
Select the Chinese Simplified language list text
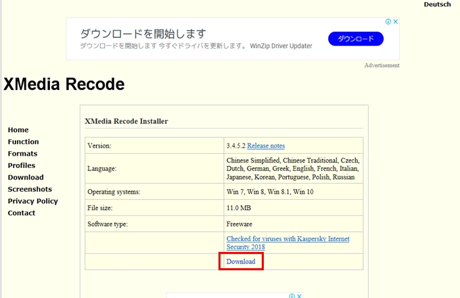click(293, 169)
